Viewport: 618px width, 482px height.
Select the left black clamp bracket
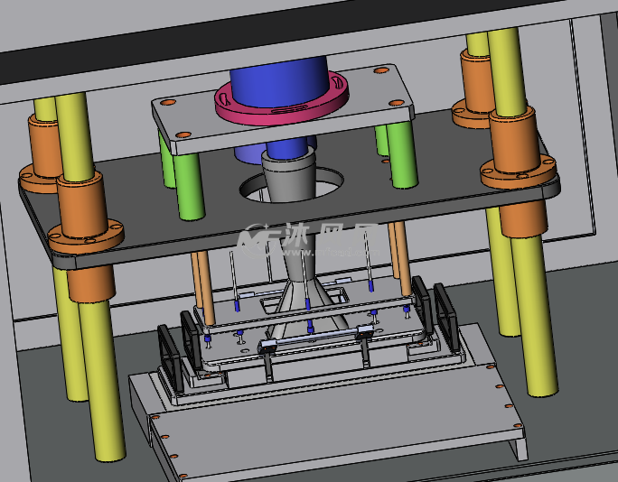[172, 350]
